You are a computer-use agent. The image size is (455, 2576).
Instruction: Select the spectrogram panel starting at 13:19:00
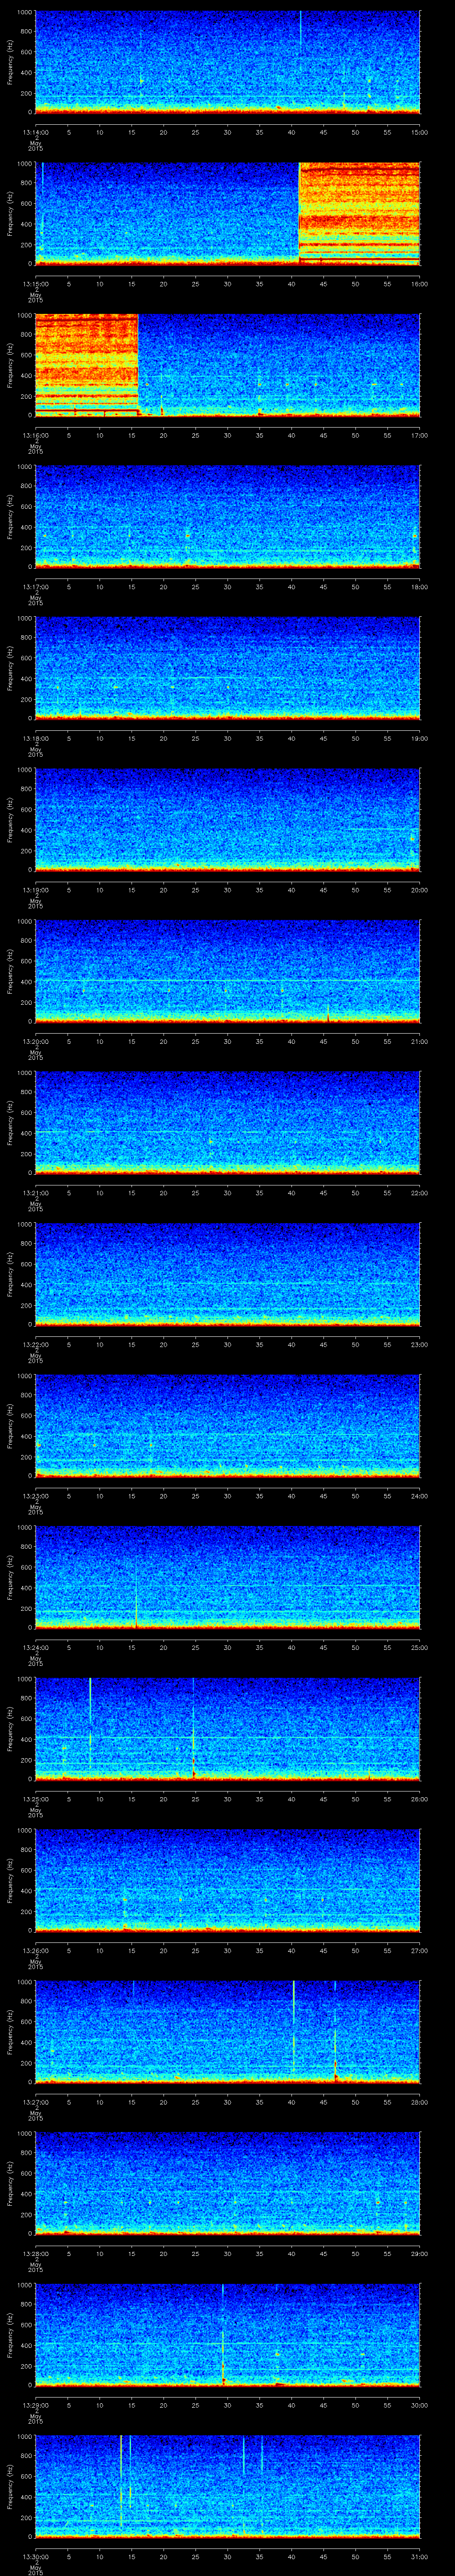pos(228,820)
